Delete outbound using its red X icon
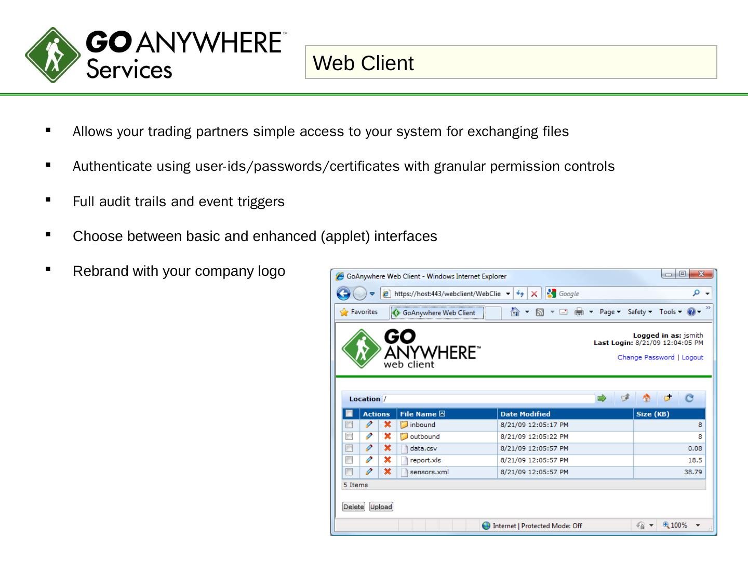Image resolution: width=748 pixels, height=561 pixels. tap(388, 436)
